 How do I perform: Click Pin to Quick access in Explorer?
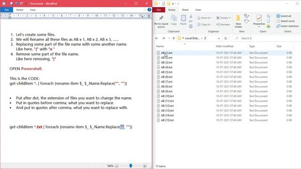[x=161, y=22]
